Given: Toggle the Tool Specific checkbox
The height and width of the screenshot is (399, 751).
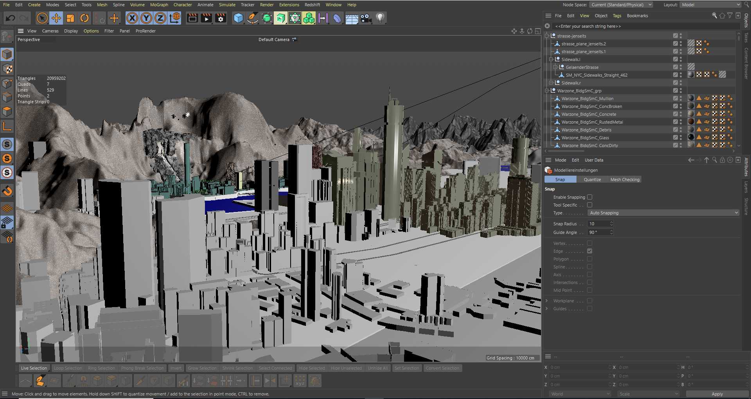Looking at the screenshot, I should (589, 205).
